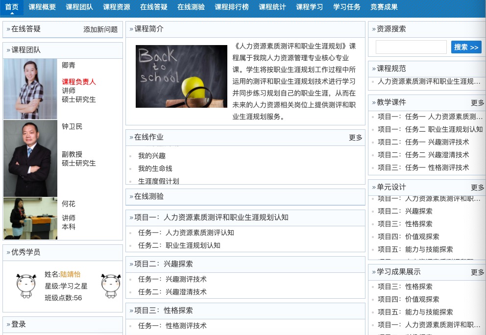This screenshot has height=335, width=486.
Task: Show 更多 for 在线作业 section
Action: pyautogui.click(x=356, y=138)
